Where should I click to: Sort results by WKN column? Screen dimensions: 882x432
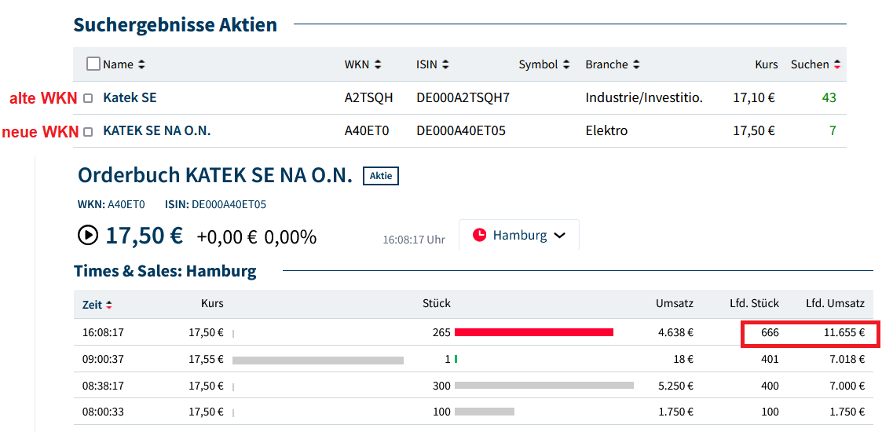pyautogui.click(x=378, y=64)
